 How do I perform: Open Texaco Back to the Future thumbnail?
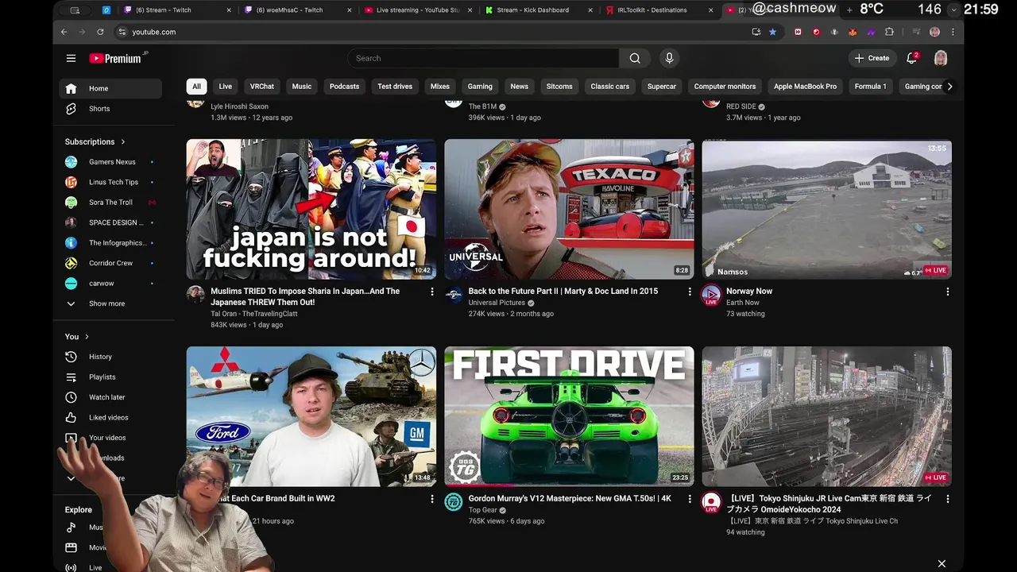point(569,209)
